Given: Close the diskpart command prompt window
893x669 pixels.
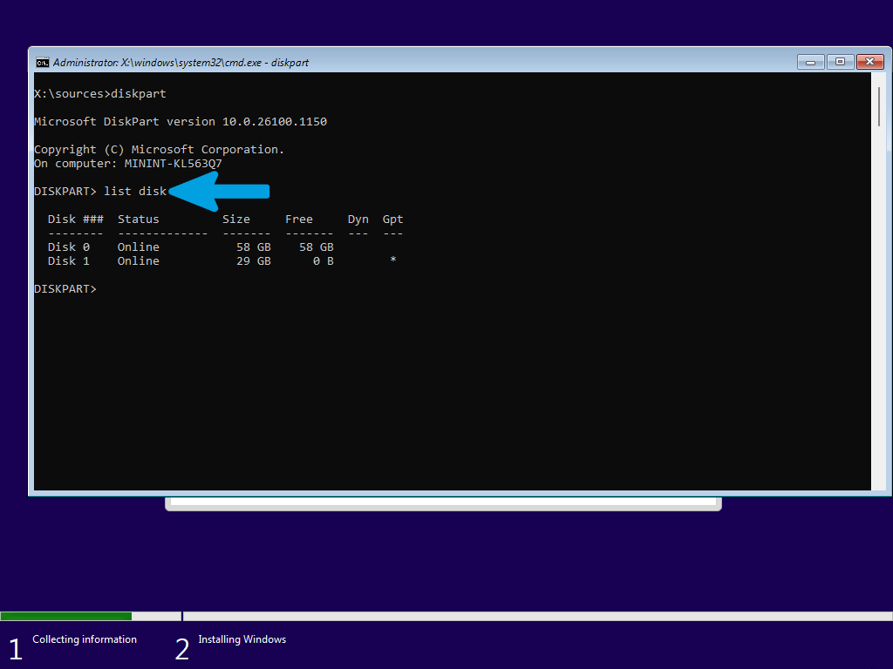Looking at the screenshot, I should pyautogui.click(x=869, y=62).
